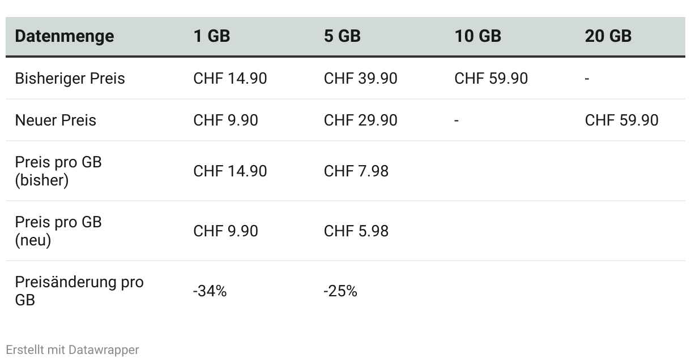Select CHF 59.90 in the Neuer Preis row
The height and width of the screenshot is (363, 691).
coord(621,120)
